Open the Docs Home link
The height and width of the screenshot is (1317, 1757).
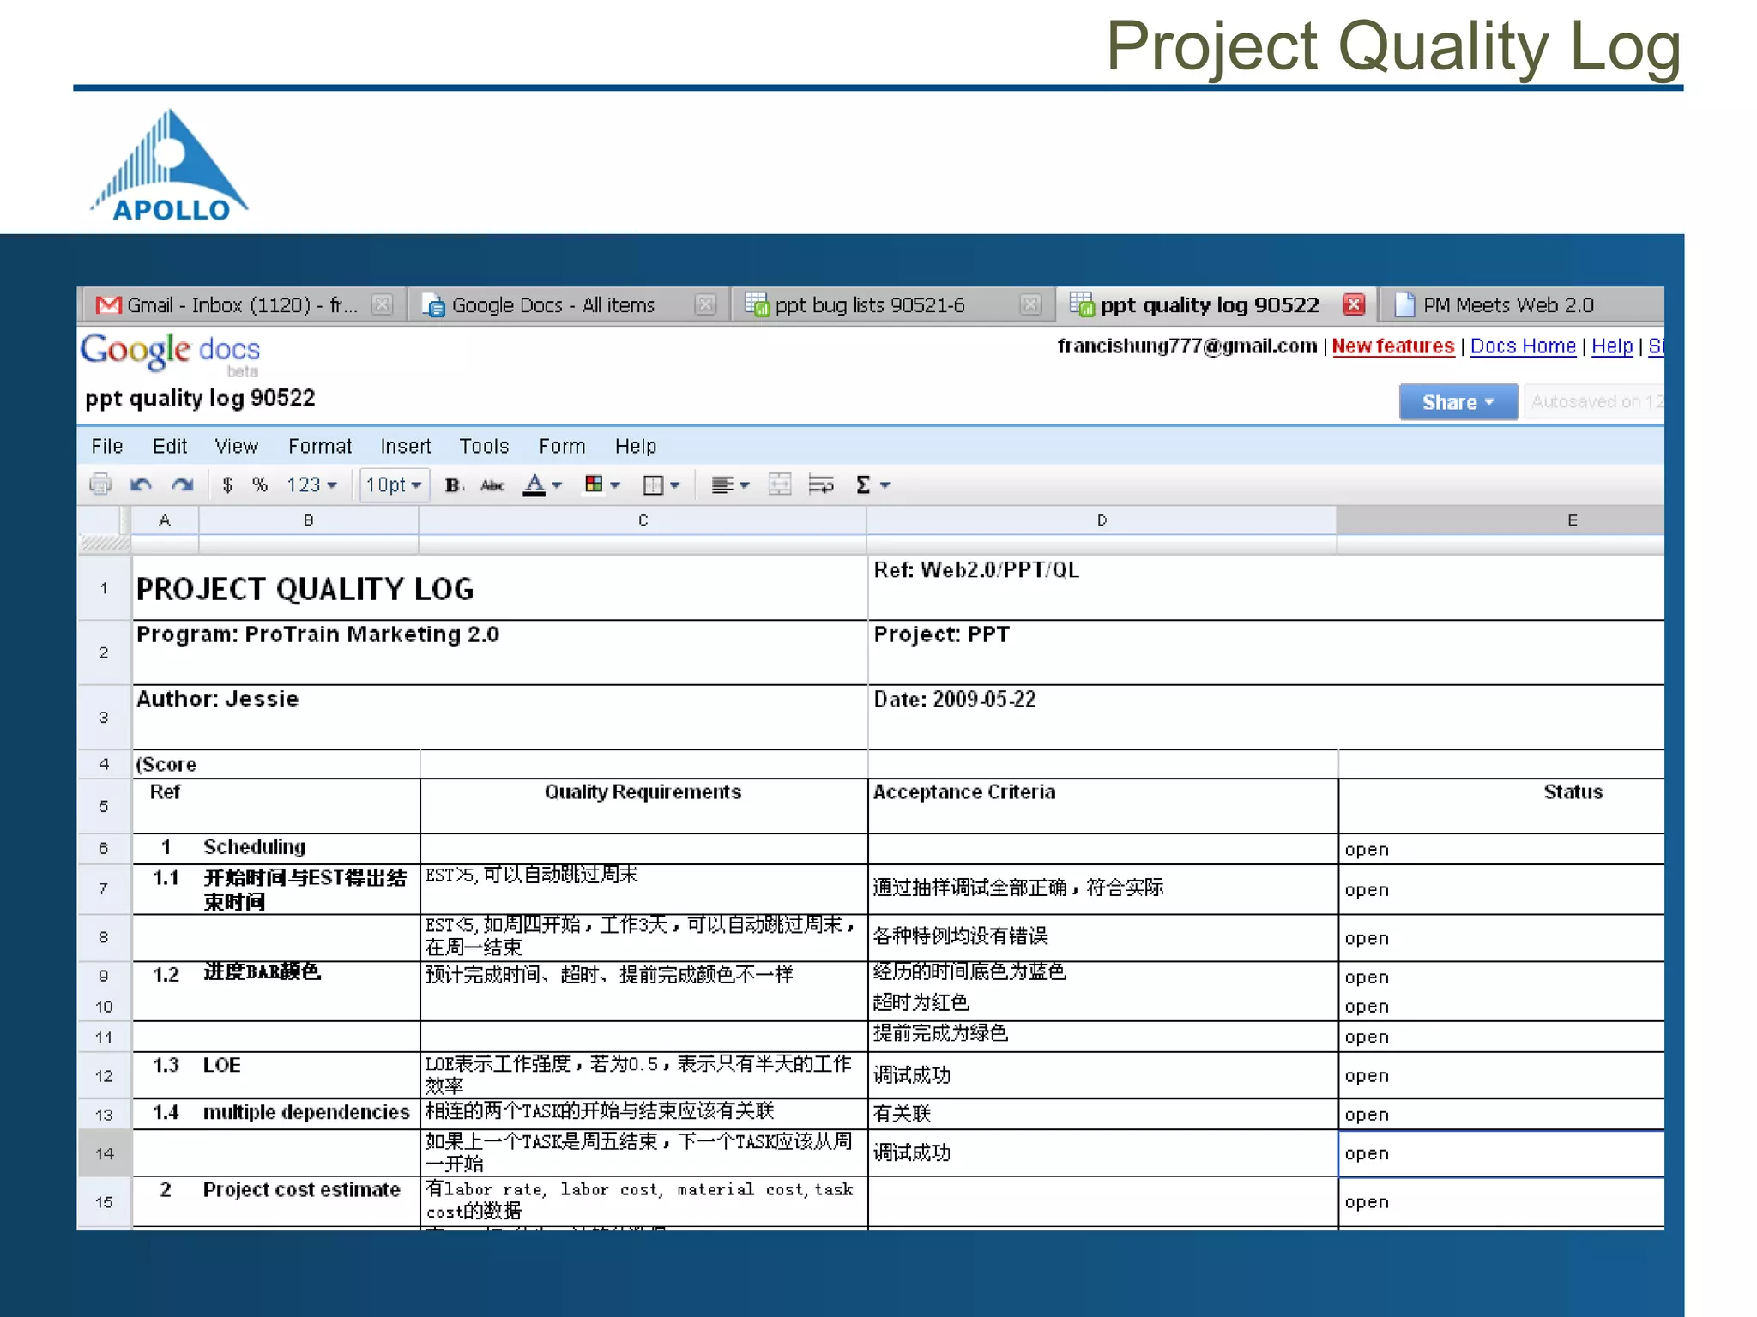[1523, 346]
